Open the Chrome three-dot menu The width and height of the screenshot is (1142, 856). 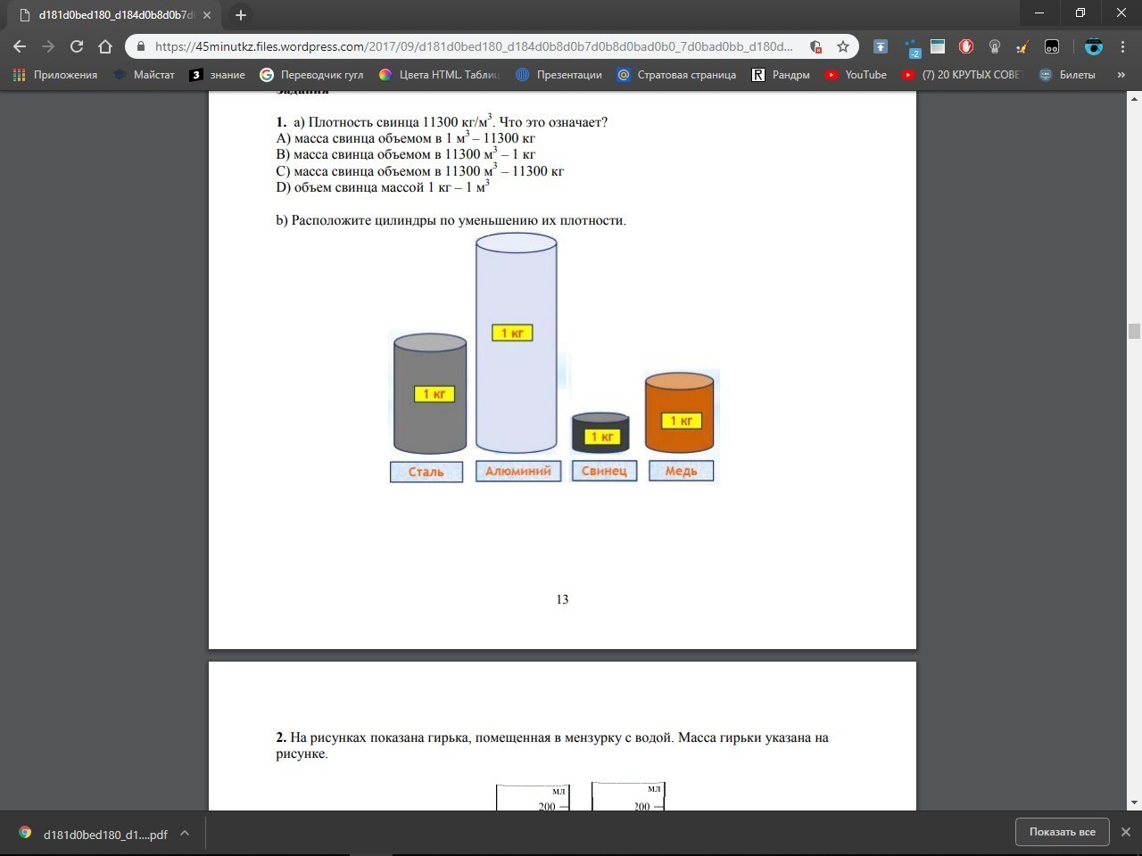(x=1122, y=46)
